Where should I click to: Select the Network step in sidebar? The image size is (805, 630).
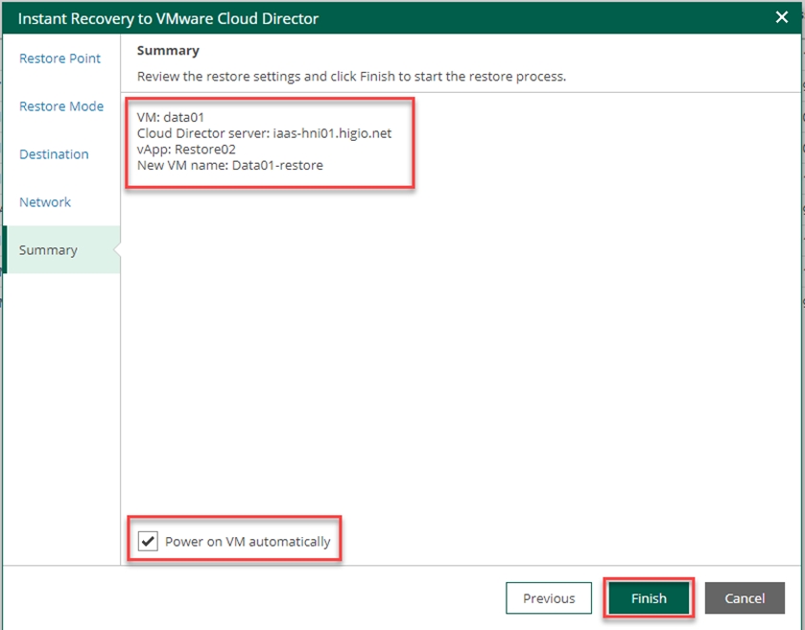tap(45, 202)
